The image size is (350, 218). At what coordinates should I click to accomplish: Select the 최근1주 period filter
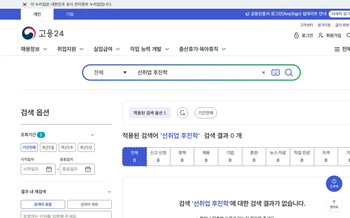[x=67, y=147]
